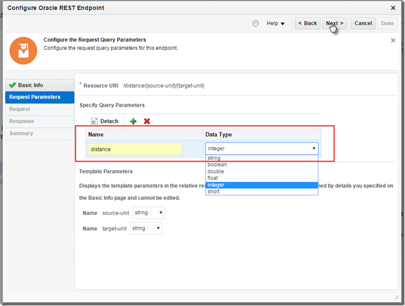This screenshot has width=405, height=306.
Task: Select "boolean" from the data type list
Action: point(217,165)
